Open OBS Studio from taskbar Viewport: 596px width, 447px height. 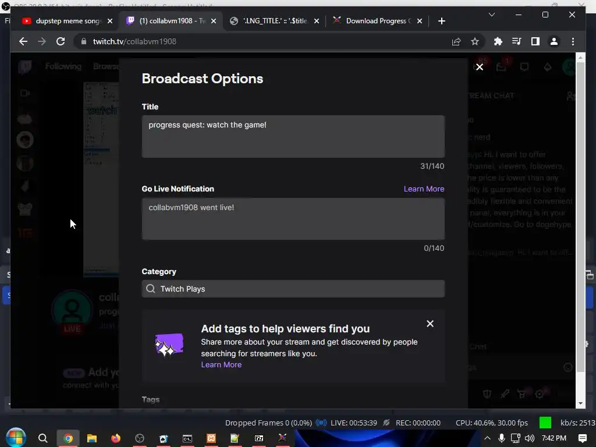(x=140, y=438)
